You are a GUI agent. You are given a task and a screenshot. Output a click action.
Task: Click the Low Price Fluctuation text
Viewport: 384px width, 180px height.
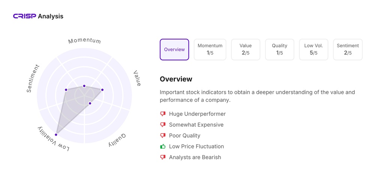(196, 147)
